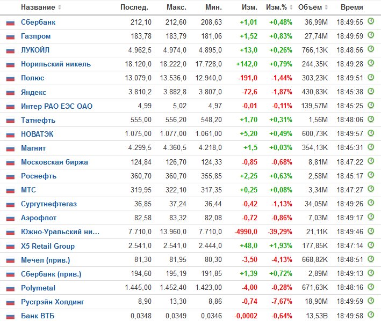381x321 pixels.
Task: Click the Russian flag beside Московская биржа
Action: click(x=10, y=162)
